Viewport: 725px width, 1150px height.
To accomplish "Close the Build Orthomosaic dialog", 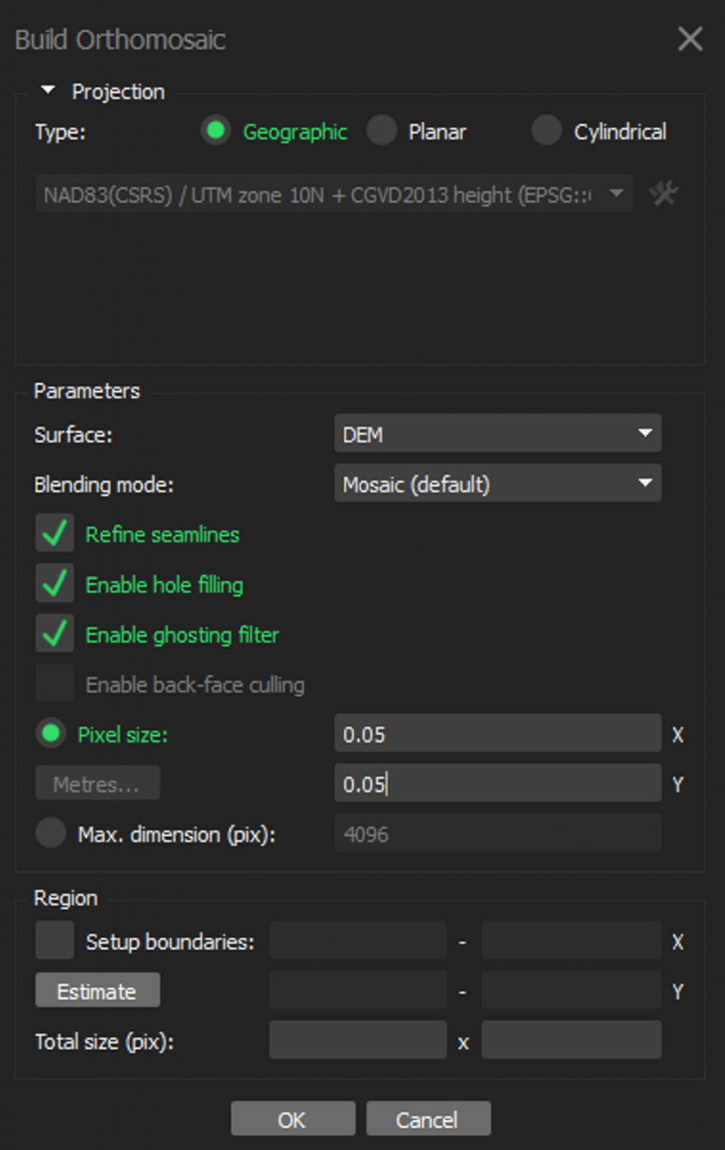I will pyautogui.click(x=690, y=39).
